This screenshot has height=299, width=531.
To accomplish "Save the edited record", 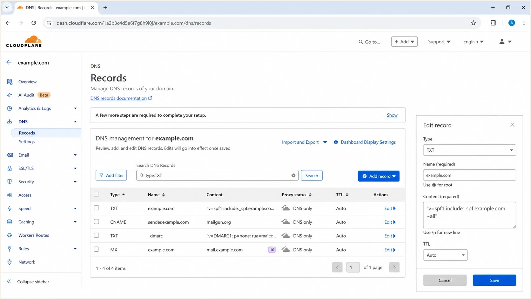I will coord(494,280).
